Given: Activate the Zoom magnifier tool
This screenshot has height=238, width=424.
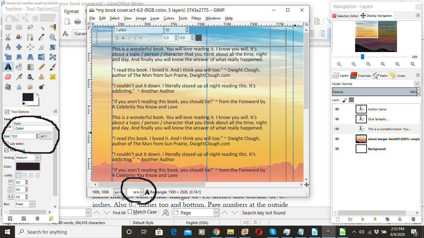Looking at the screenshot, I should click(53, 37).
